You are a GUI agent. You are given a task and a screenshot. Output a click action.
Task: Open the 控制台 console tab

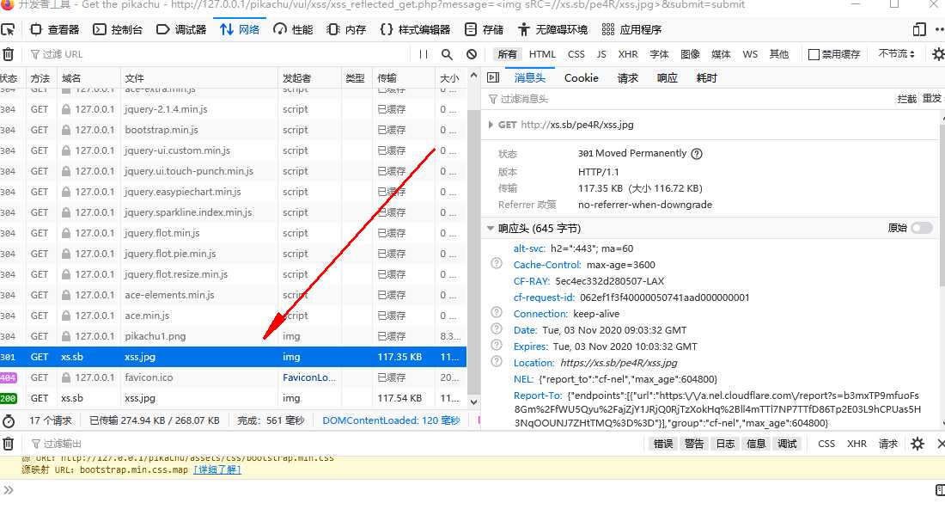(119, 29)
